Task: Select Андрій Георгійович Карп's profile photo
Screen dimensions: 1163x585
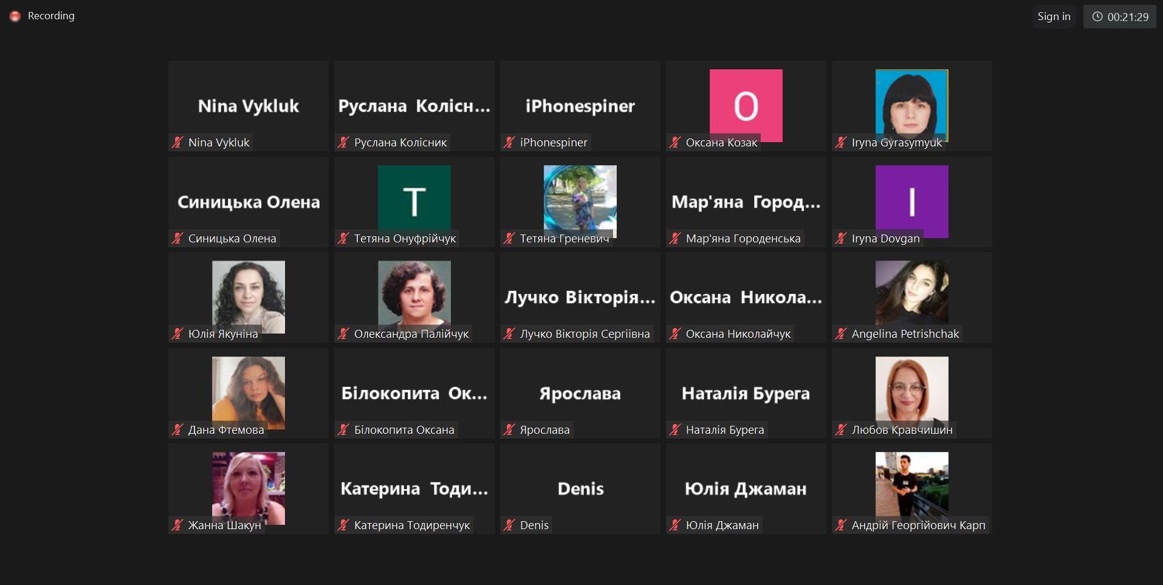Action: coord(911,488)
